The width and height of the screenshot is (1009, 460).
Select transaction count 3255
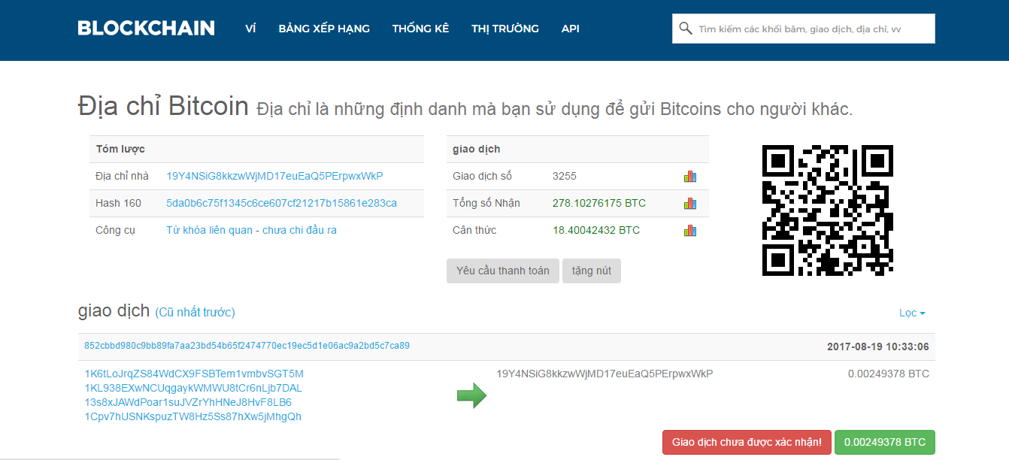pos(565,176)
